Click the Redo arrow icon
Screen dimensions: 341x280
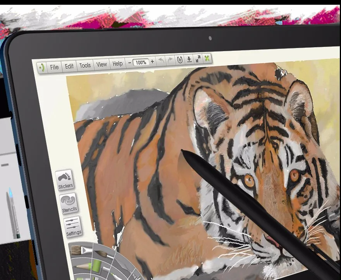170,60
